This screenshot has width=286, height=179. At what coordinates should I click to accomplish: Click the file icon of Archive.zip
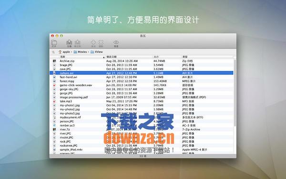54,61
